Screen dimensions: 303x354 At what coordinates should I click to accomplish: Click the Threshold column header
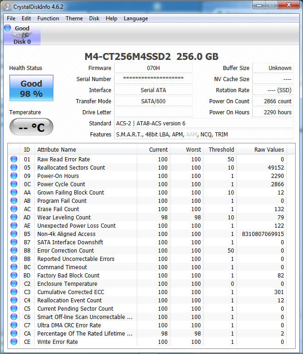(220, 149)
